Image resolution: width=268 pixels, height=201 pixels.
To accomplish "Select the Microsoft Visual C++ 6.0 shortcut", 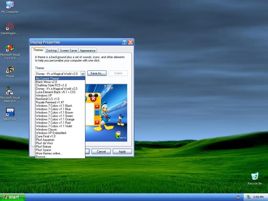I will click(10, 52).
